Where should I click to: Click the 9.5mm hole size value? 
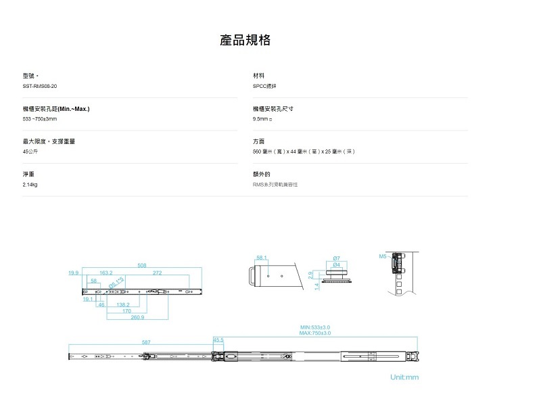coord(262,119)
